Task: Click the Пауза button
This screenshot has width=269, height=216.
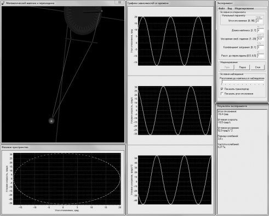Action: [x=242, y=67]
